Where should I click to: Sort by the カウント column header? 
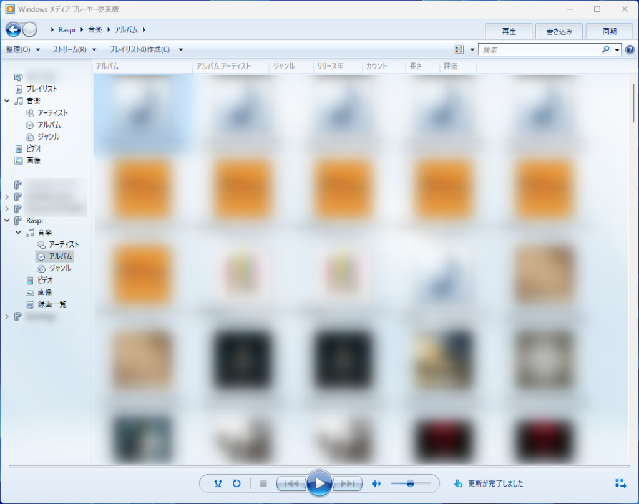click(384, 66)
